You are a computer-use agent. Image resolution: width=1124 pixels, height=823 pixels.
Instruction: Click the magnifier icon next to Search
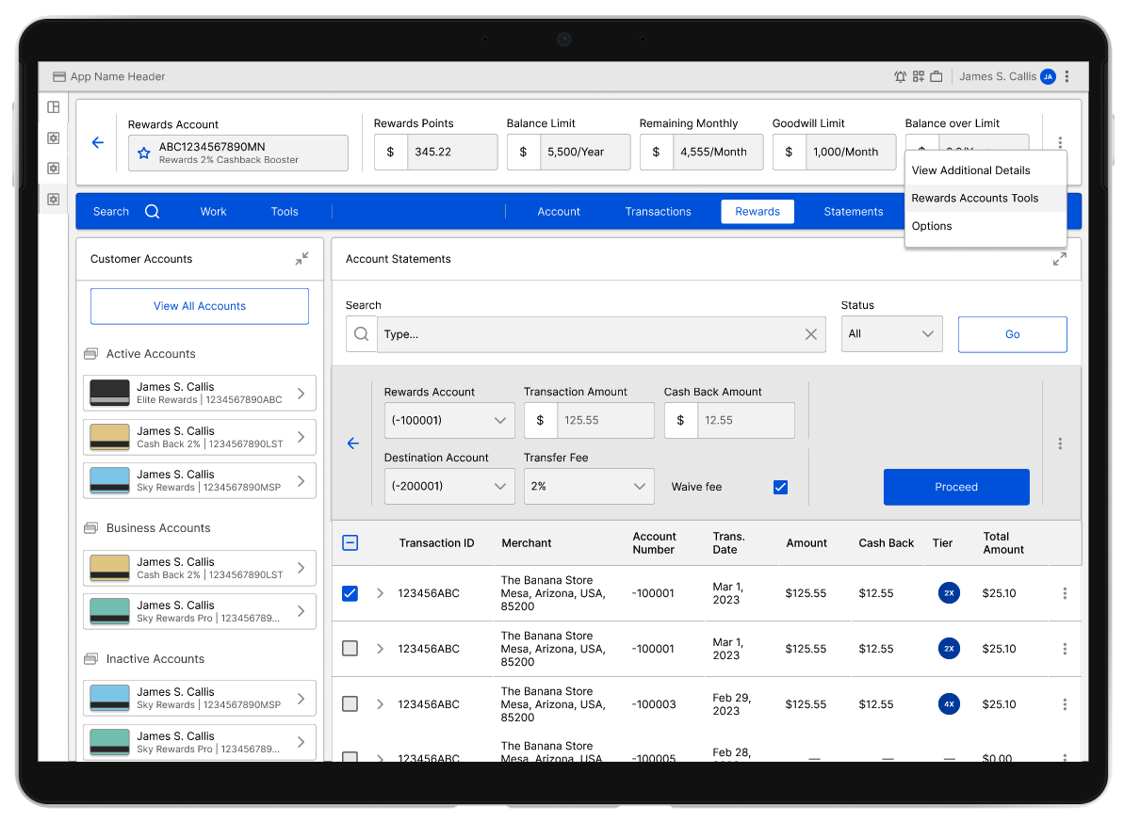153,212
